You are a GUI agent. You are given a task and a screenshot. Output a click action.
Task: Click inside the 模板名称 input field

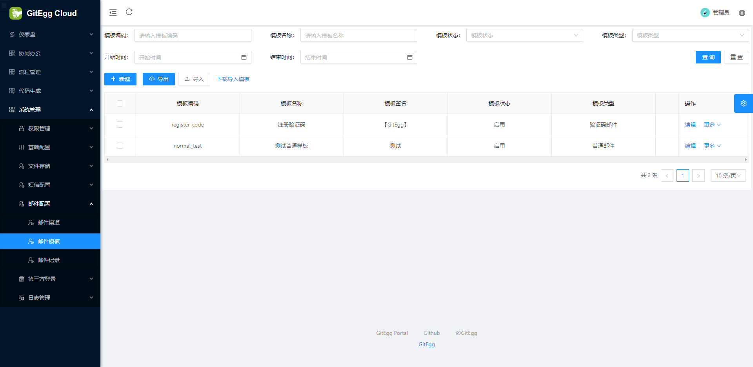pyautogui.click(x=358, y=35)
